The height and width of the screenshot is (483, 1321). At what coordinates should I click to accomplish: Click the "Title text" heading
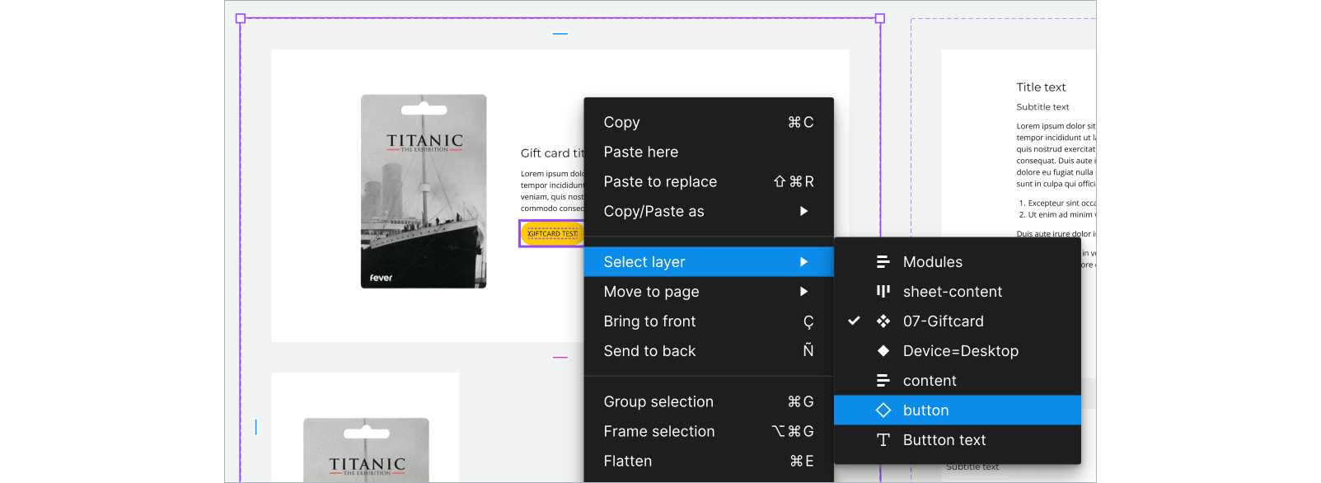point(1041,87)
